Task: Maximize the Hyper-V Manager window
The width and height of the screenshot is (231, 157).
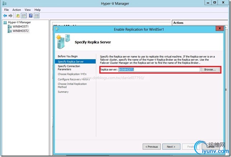Action: tap(214, 3)
